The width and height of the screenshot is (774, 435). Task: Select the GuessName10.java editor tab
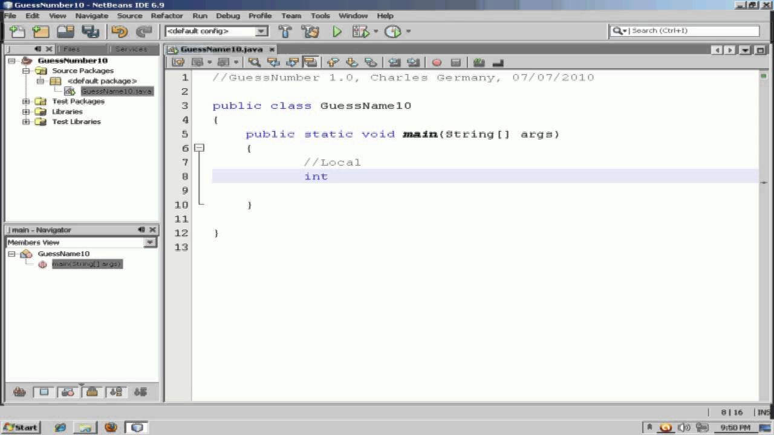(221, 50)
